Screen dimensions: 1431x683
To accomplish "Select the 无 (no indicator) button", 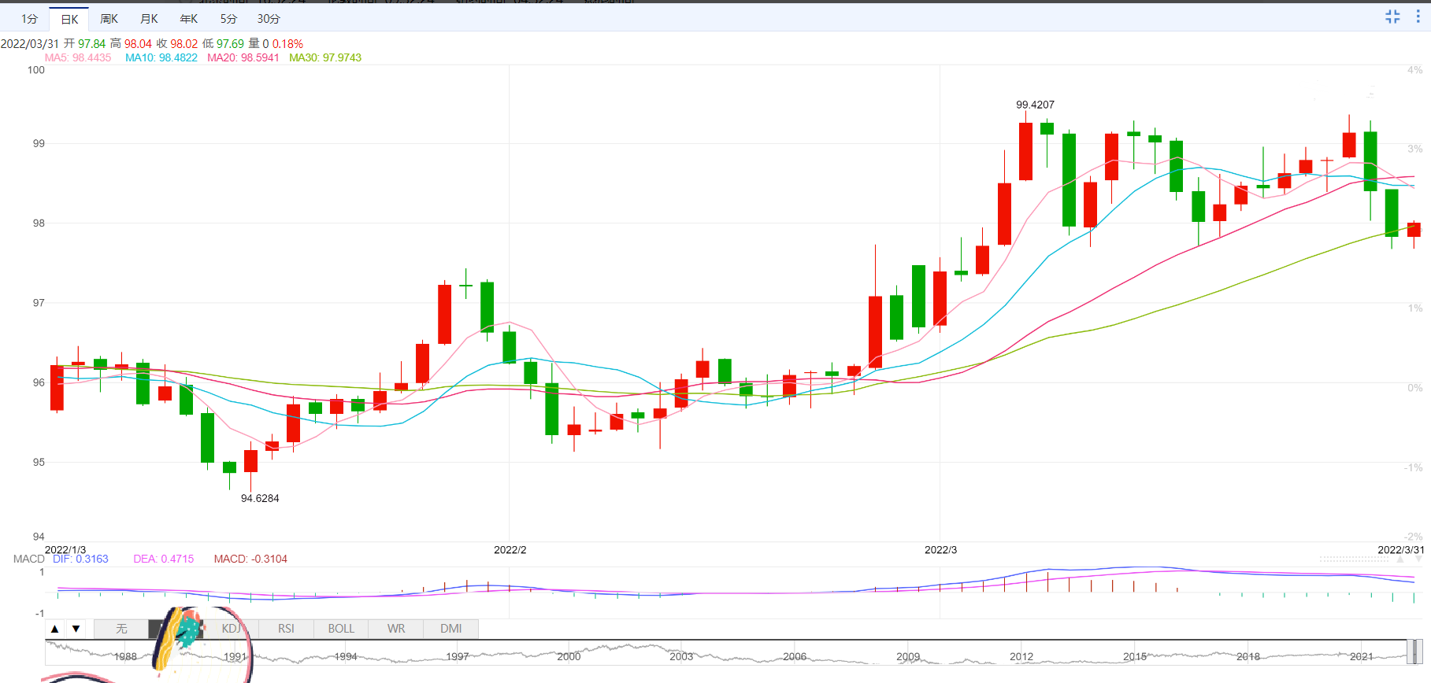I will click(121, 629).
